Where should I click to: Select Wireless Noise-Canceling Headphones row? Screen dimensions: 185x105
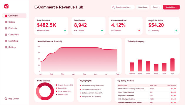147,89
